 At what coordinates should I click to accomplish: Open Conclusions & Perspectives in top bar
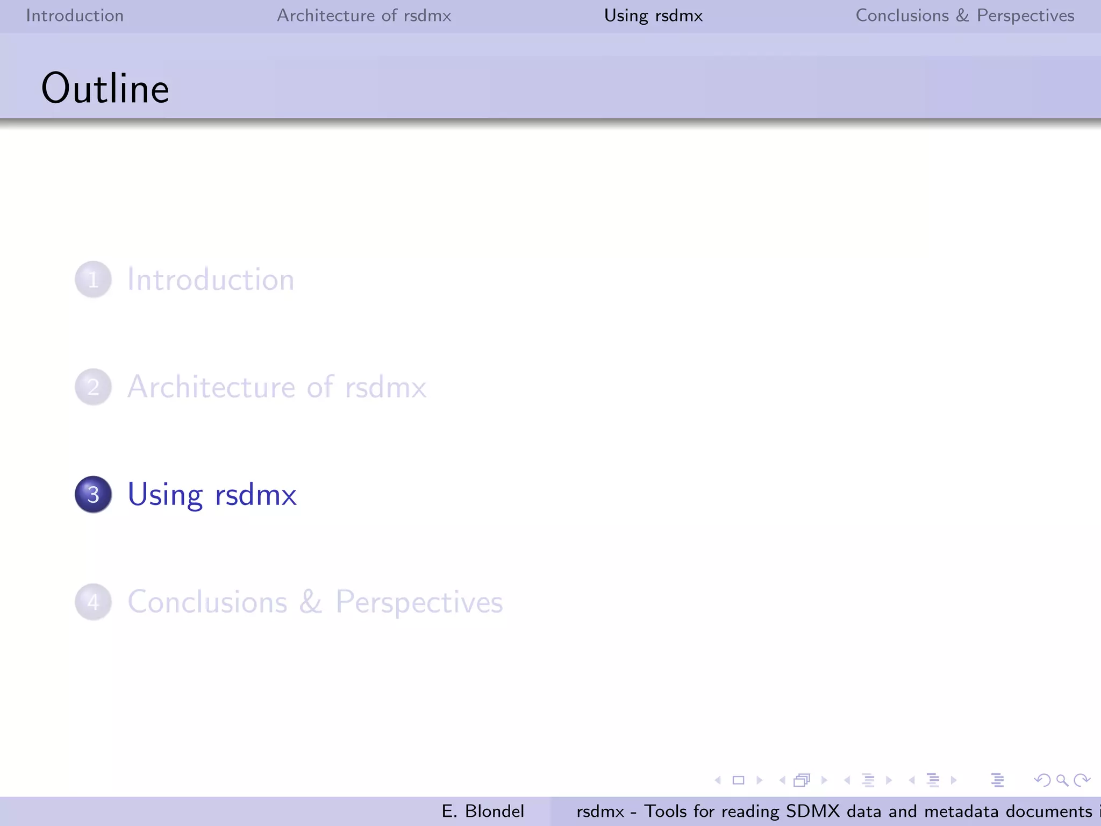point(965,16)
